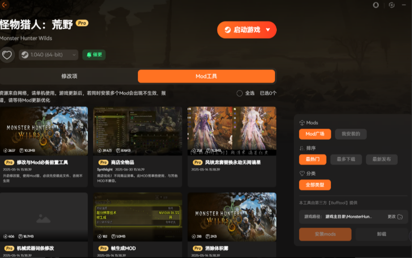Click the Pro badge next to the game title
This screenshot has width=412, height=258.
(x=82, y=23)
